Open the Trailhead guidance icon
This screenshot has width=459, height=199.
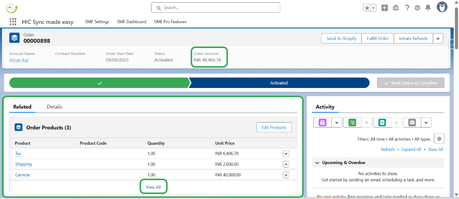pyautogui.click(x=396, y=8)
